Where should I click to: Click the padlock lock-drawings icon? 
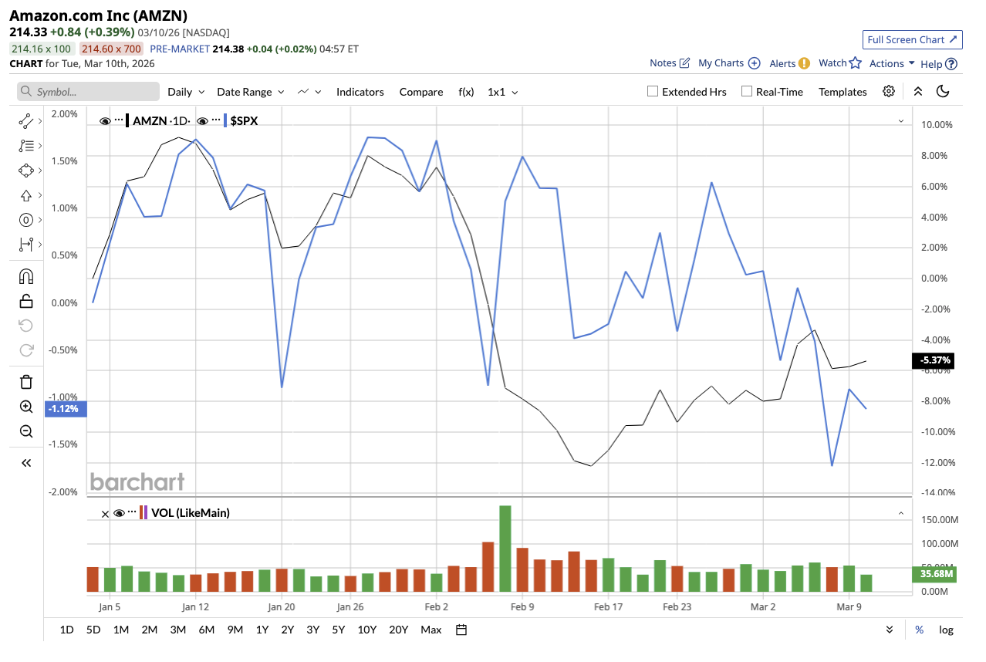[x=25, y=301]
